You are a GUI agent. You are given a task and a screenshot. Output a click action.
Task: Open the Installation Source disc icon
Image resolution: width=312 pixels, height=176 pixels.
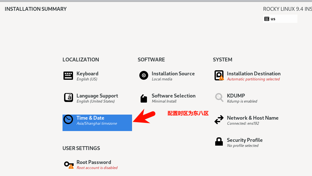click(144, 75)
